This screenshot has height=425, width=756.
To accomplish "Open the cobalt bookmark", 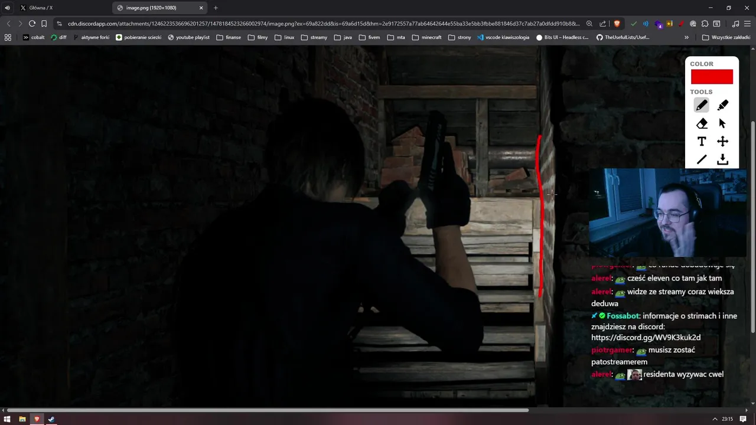I will tap(34, 37).
